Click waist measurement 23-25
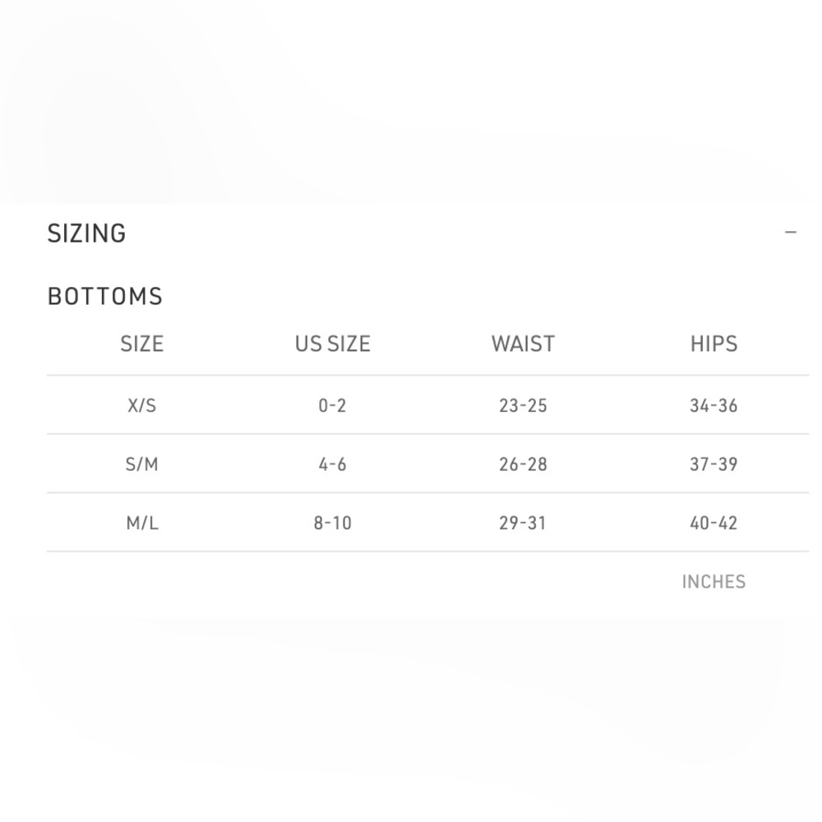The image size is (822, 822). (523, 405)
